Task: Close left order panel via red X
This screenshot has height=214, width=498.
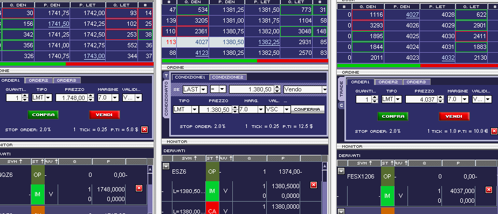Action: tap(144, 130)
